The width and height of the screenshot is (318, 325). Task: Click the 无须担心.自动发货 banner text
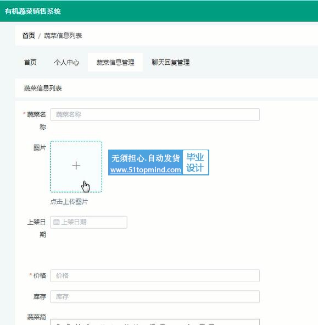pos(146,158)
